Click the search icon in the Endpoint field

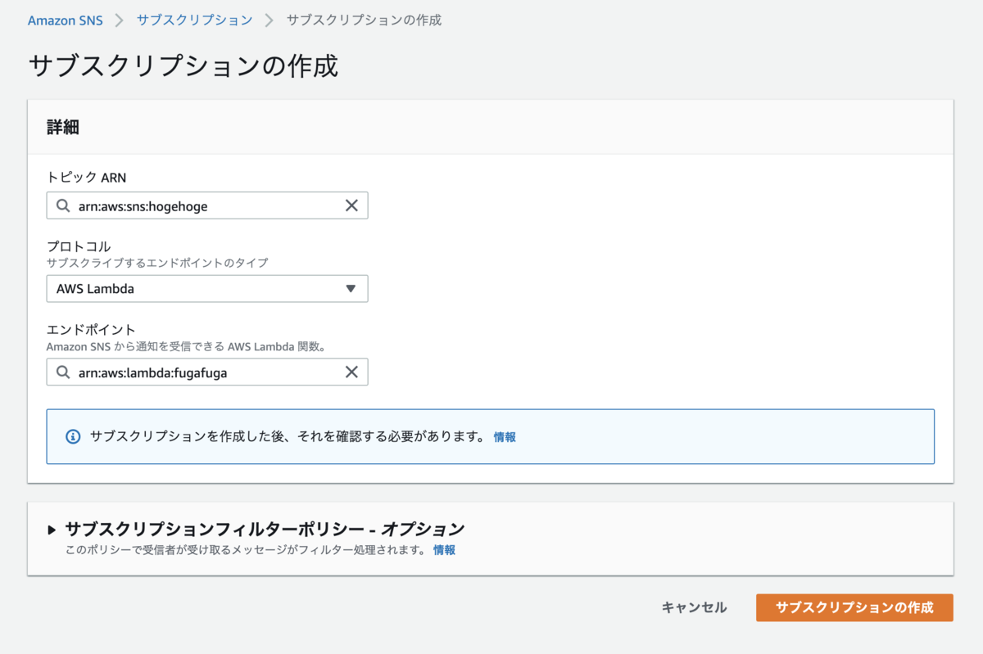click(x=63, y=372)
